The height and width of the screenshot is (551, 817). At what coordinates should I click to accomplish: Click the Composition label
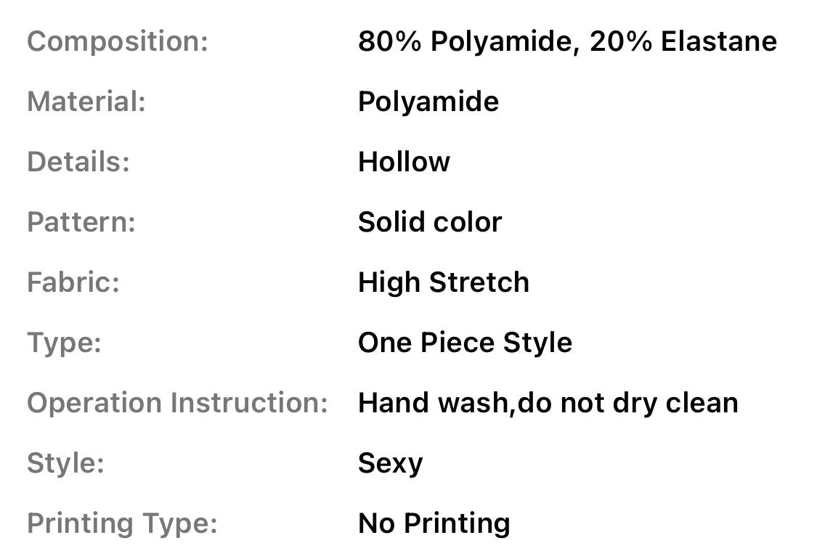click(x=117, y=41)
